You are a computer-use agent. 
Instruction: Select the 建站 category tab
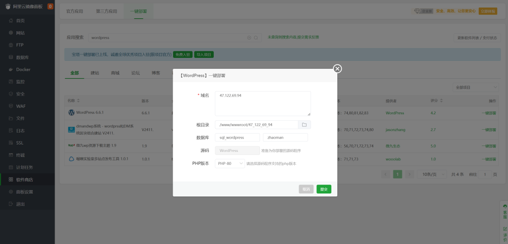95,73
